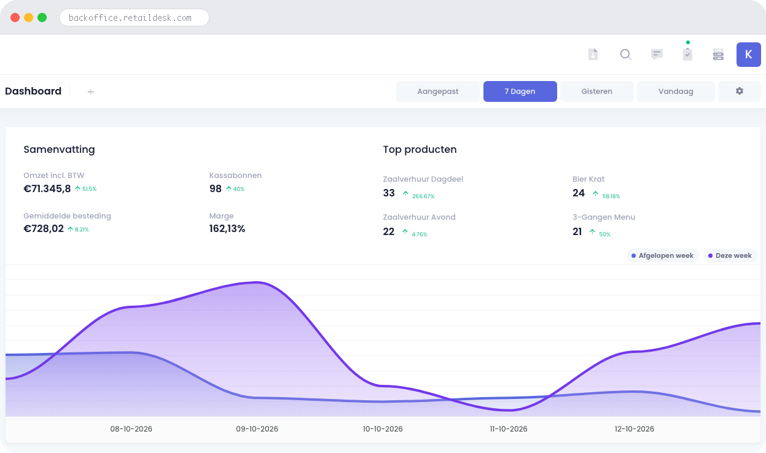The height and width of the screenshot is (453, 766).
Task: Select the Vandaag range
Action: click(x=676, y=91)
